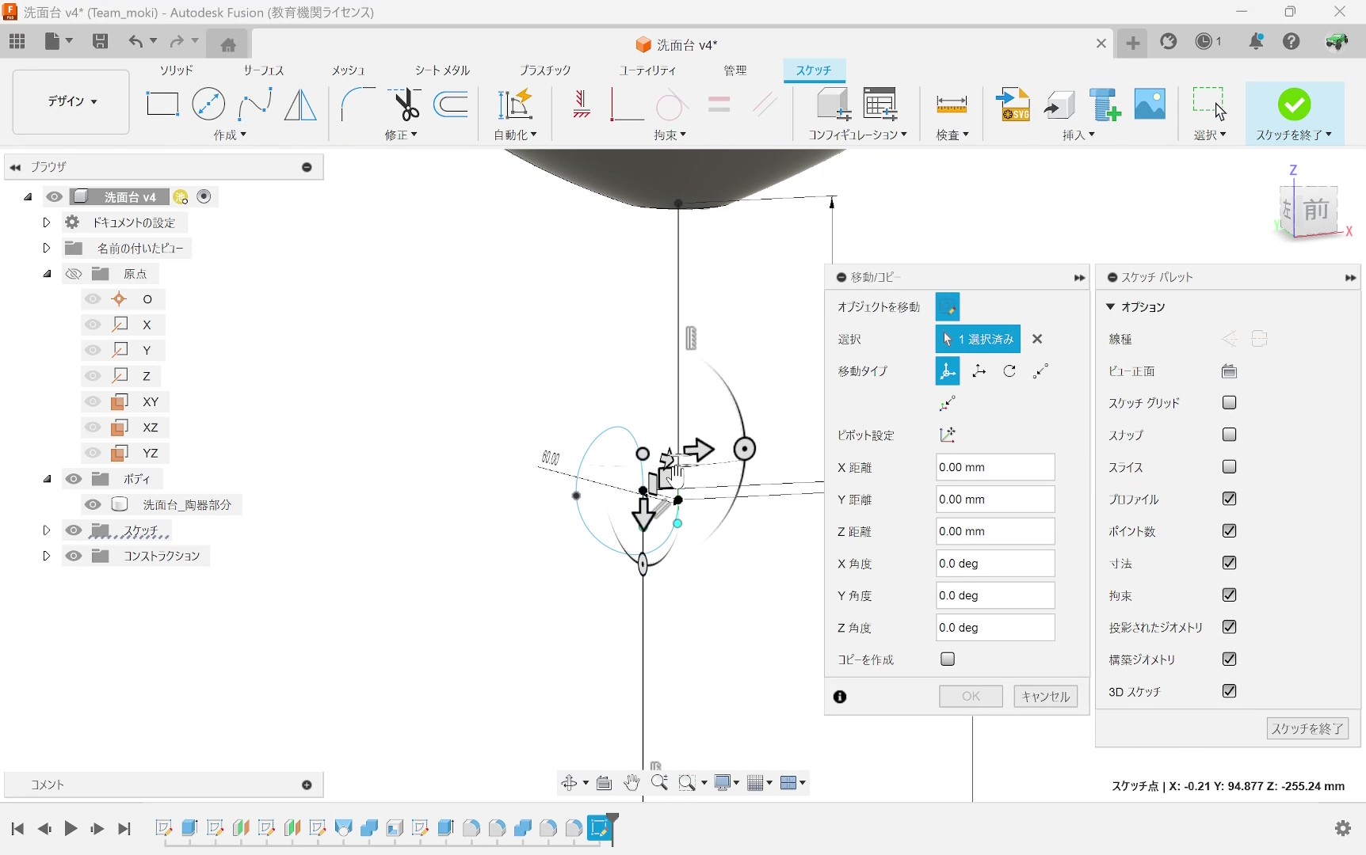
Task: Select the Mirror sketch tool
Action: tap(300, 104)
